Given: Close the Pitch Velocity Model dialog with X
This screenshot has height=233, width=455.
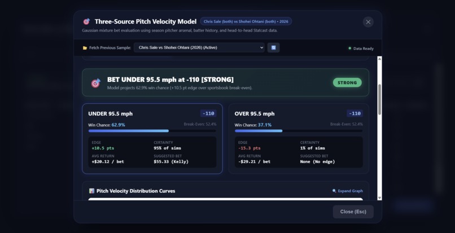Looking at the screenshot, I should tap(368, 22).
